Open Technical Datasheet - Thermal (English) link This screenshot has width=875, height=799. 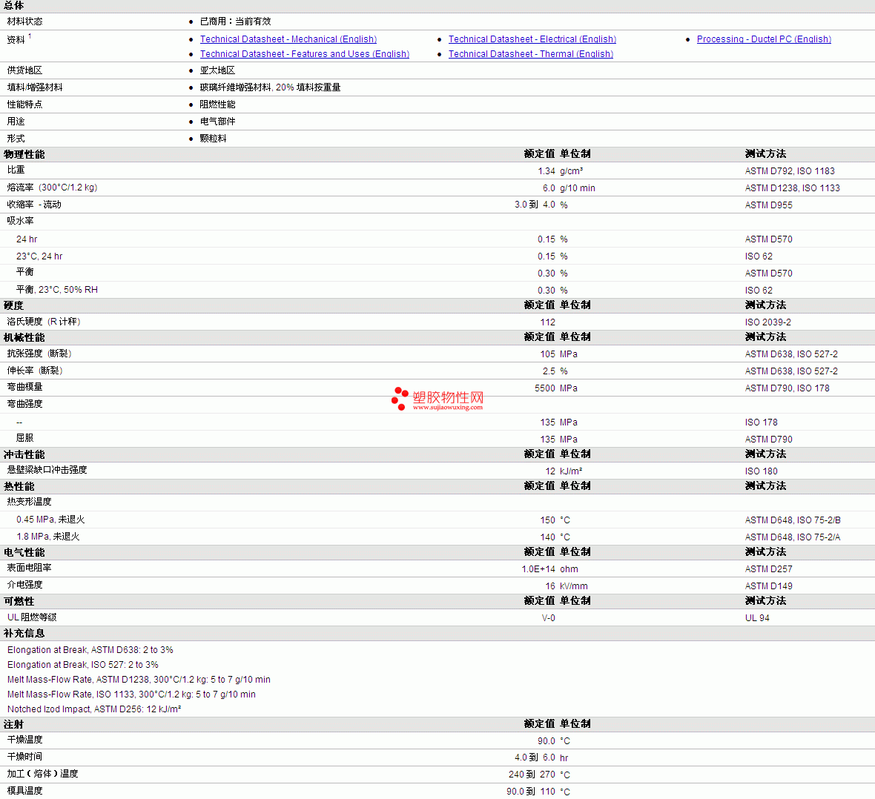click(x=531, y=54)
